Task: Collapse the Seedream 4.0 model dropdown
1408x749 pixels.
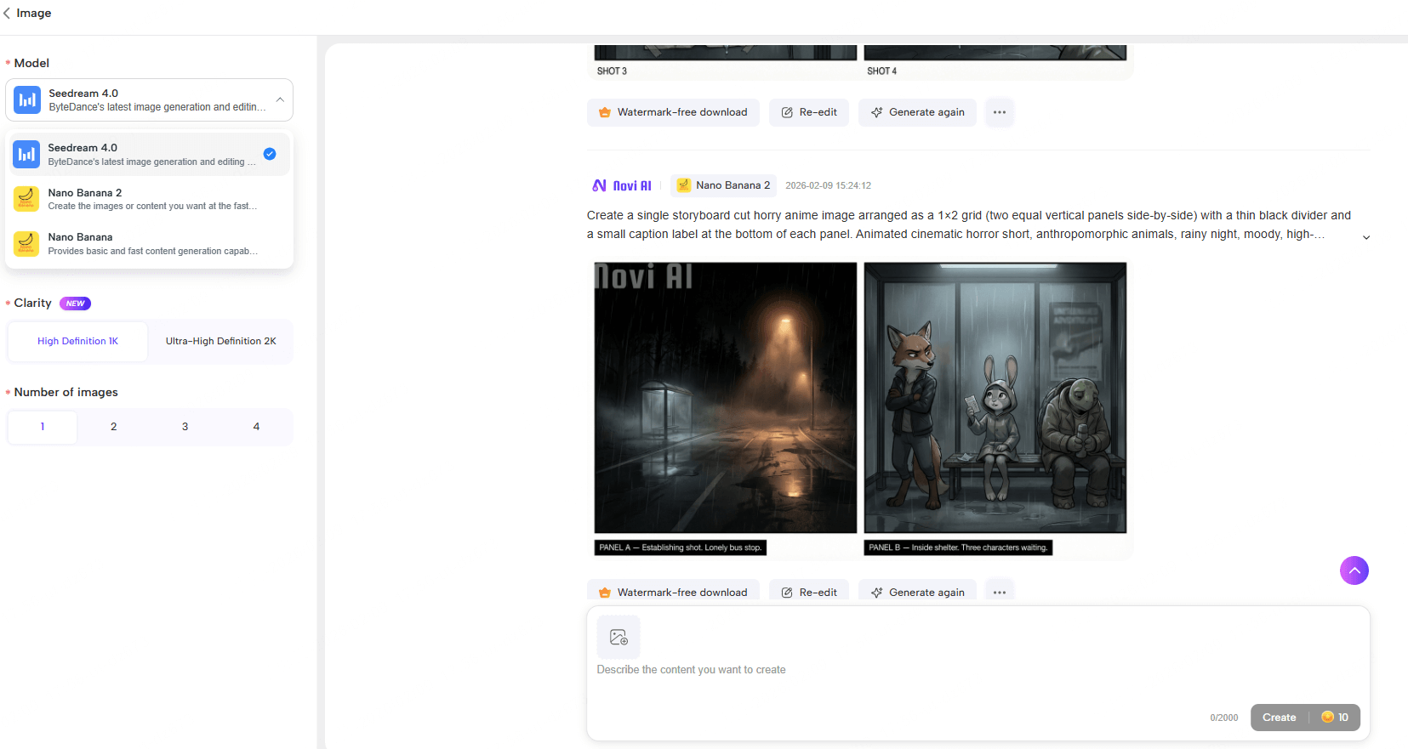Action: 280,100
